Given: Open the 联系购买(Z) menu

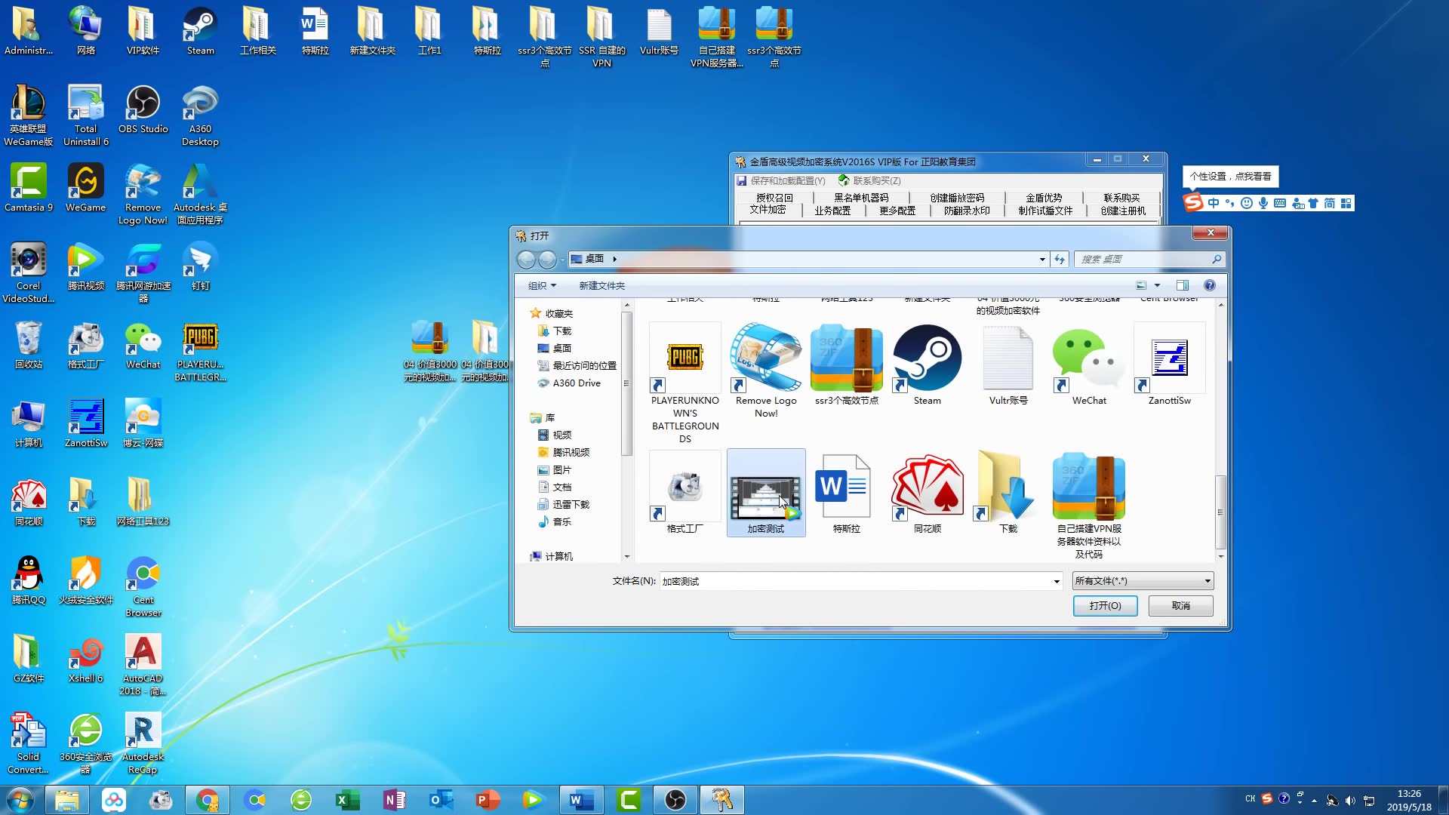Looking at the screenshot, I should [x=869, y=181].
